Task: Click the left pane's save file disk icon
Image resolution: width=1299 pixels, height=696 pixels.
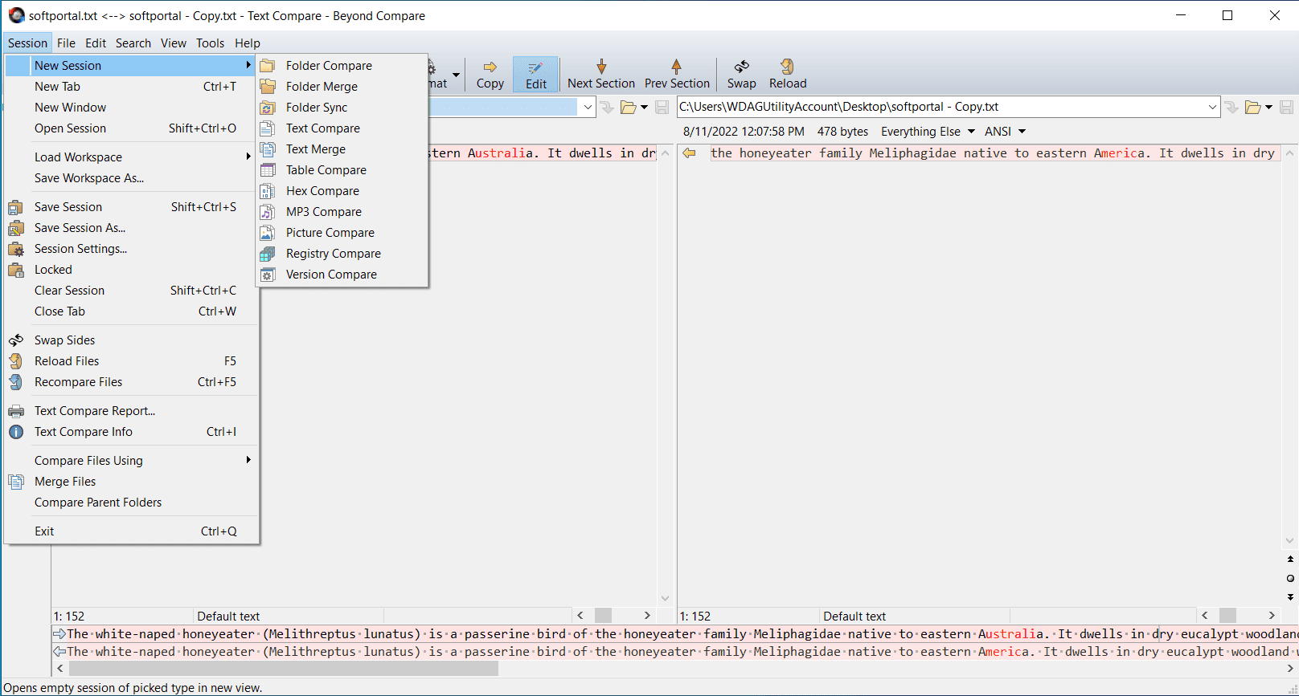Action: [x=662, y=108]
